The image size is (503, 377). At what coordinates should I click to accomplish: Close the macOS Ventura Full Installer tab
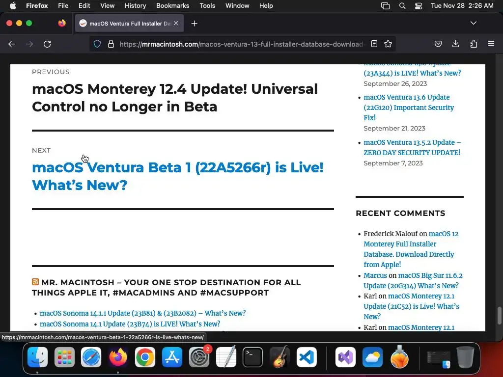[176, 23]
